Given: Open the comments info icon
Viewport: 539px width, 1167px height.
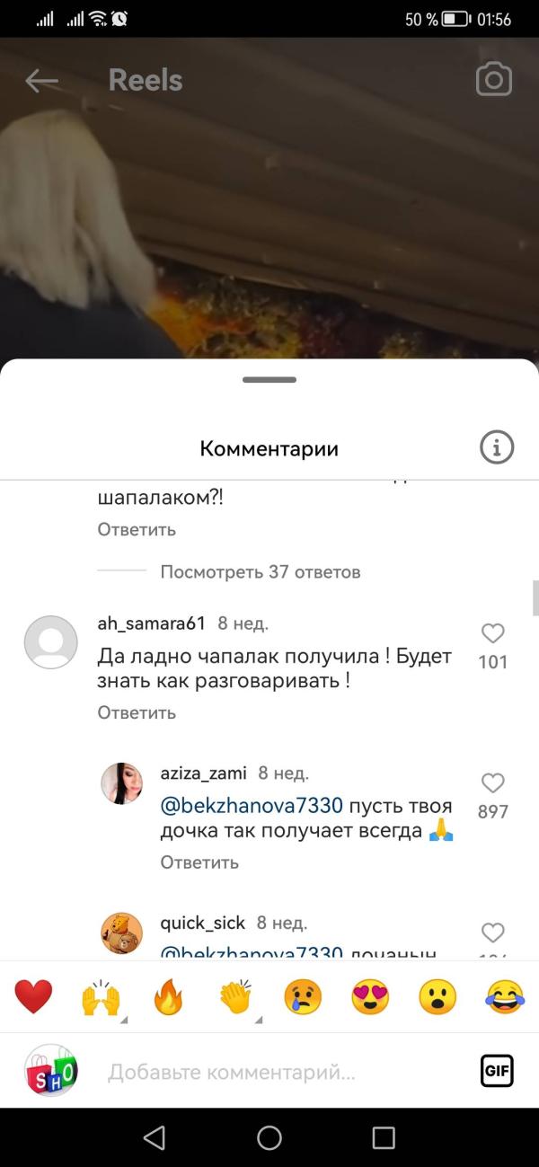Looking at the screenshot, I should point(497,446).
